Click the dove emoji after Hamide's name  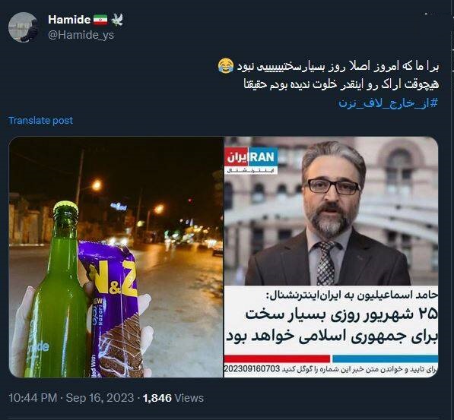pos(117,20)
